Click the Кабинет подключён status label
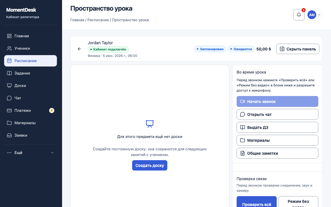Image resolution: width=331 pixels, height=207 pixels. 108,49
